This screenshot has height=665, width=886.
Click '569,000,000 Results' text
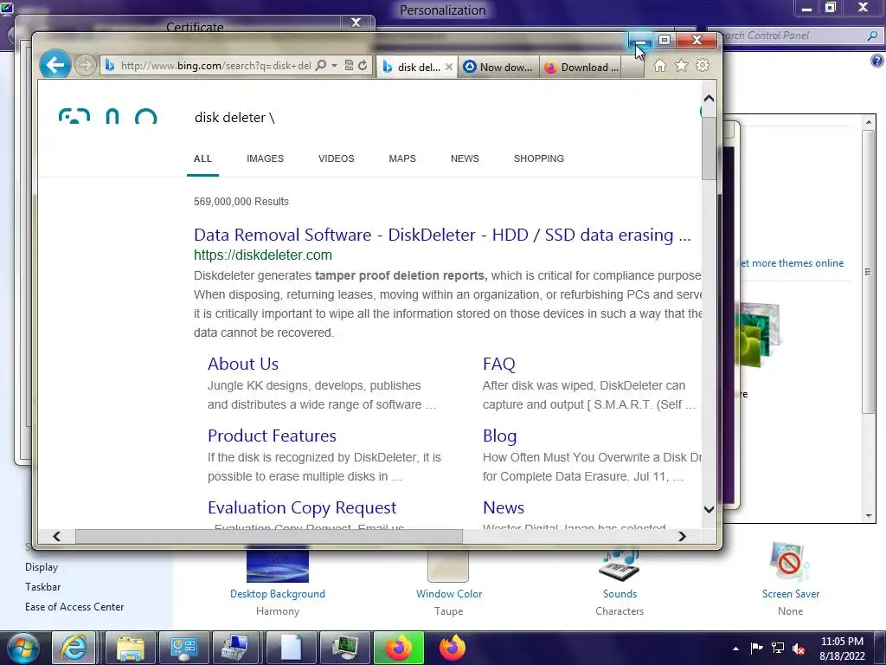(241, 201)
